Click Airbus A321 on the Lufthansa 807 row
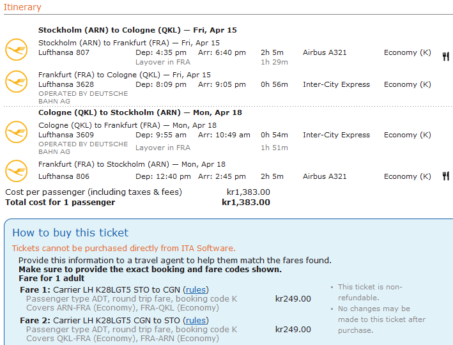Screen dimensions: 453x345 tap(325, 52)
